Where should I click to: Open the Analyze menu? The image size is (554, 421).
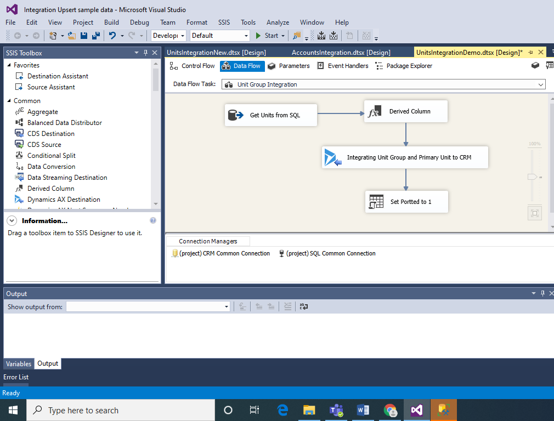278,22
